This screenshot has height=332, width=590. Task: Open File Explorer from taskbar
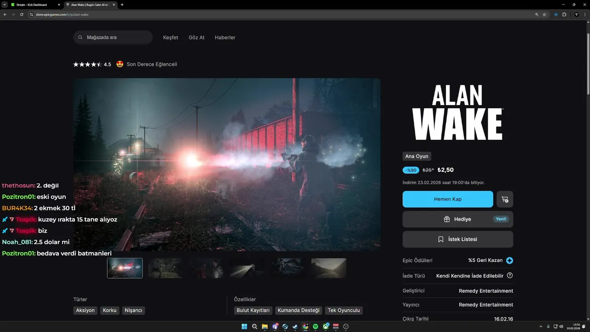click(265, 326)
